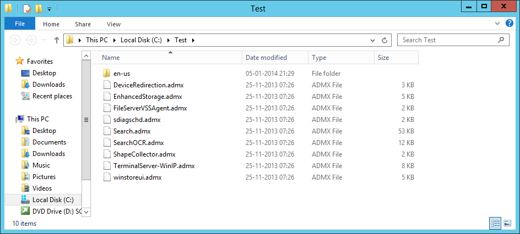
Task: Refresh the Test folder view
Action: pos(385,40)
